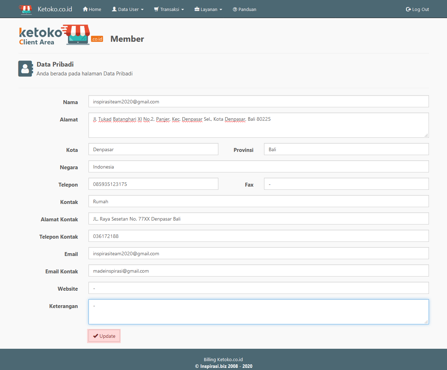Image resolution: width=447 pixels, height=370 pixels.
Task: Click the Ketoko shop icon in navbar
Action: click(25, 10)
